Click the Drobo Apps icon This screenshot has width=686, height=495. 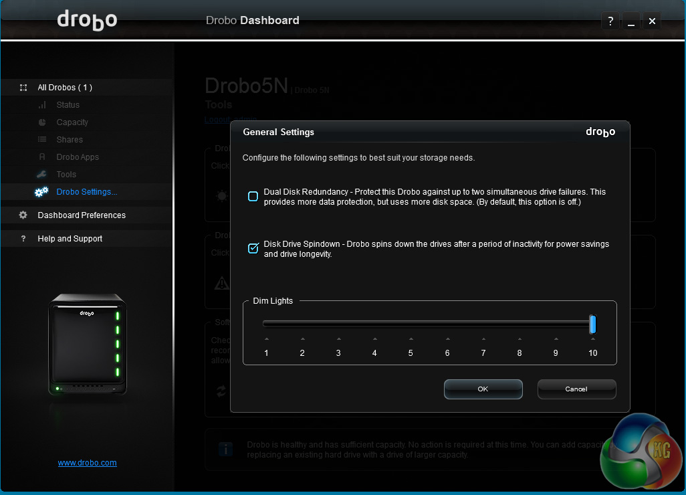[42, 157]
